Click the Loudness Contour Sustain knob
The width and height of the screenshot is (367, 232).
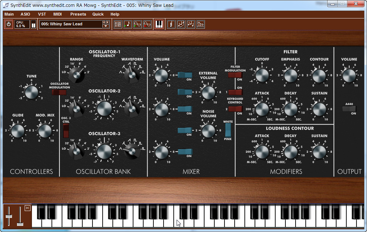click(319, 152)
